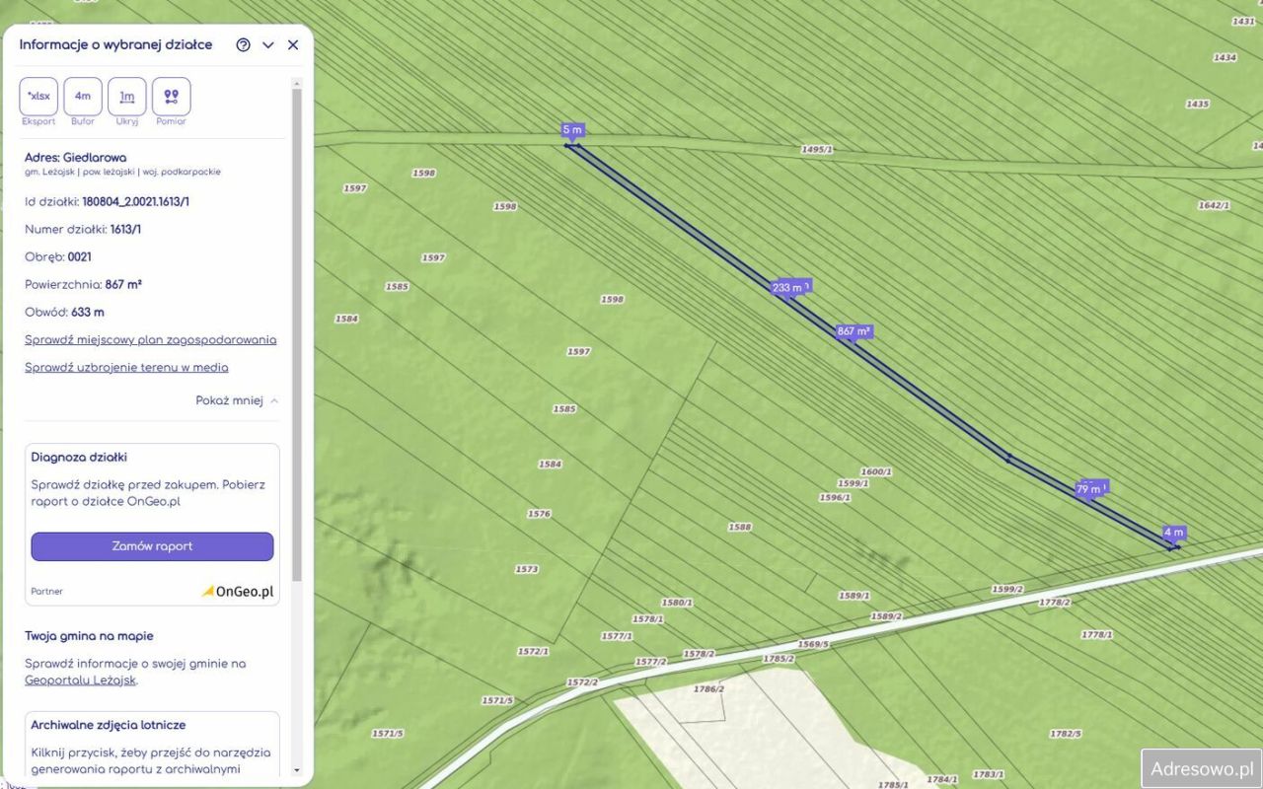Select parcel 1778/2 on the map
The height and width of the screenshot is (789, 1263).
1055,601
